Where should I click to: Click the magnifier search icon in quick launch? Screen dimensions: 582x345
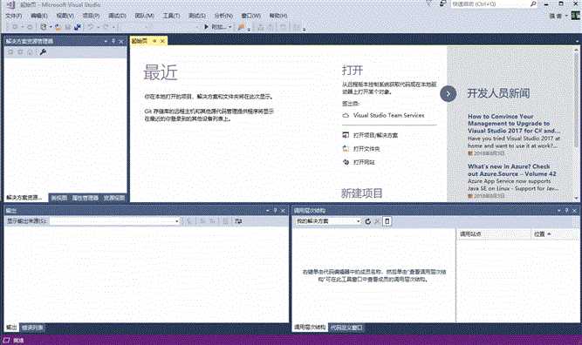click(x=533, y=4)
